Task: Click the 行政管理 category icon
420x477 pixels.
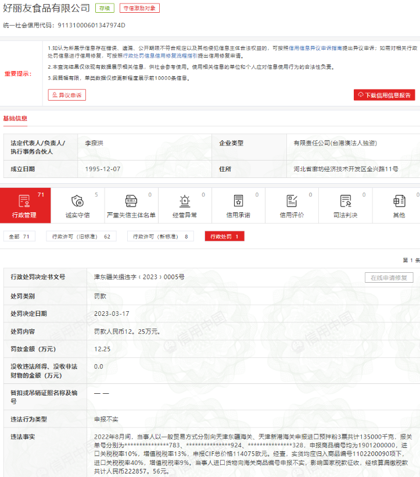Action: click(x=24, y=201)
